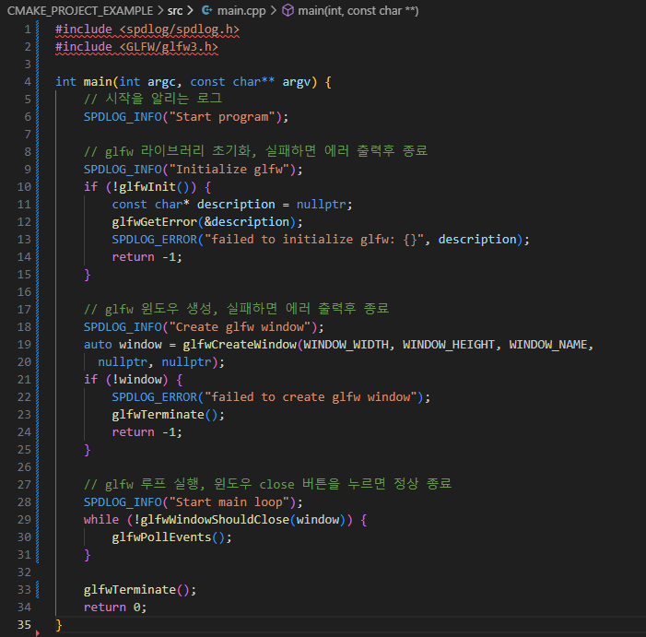The height and width of the screenshot is (637, 646).
Task: Select line number 10 in the gutter
Action: [x=24, y=186]
